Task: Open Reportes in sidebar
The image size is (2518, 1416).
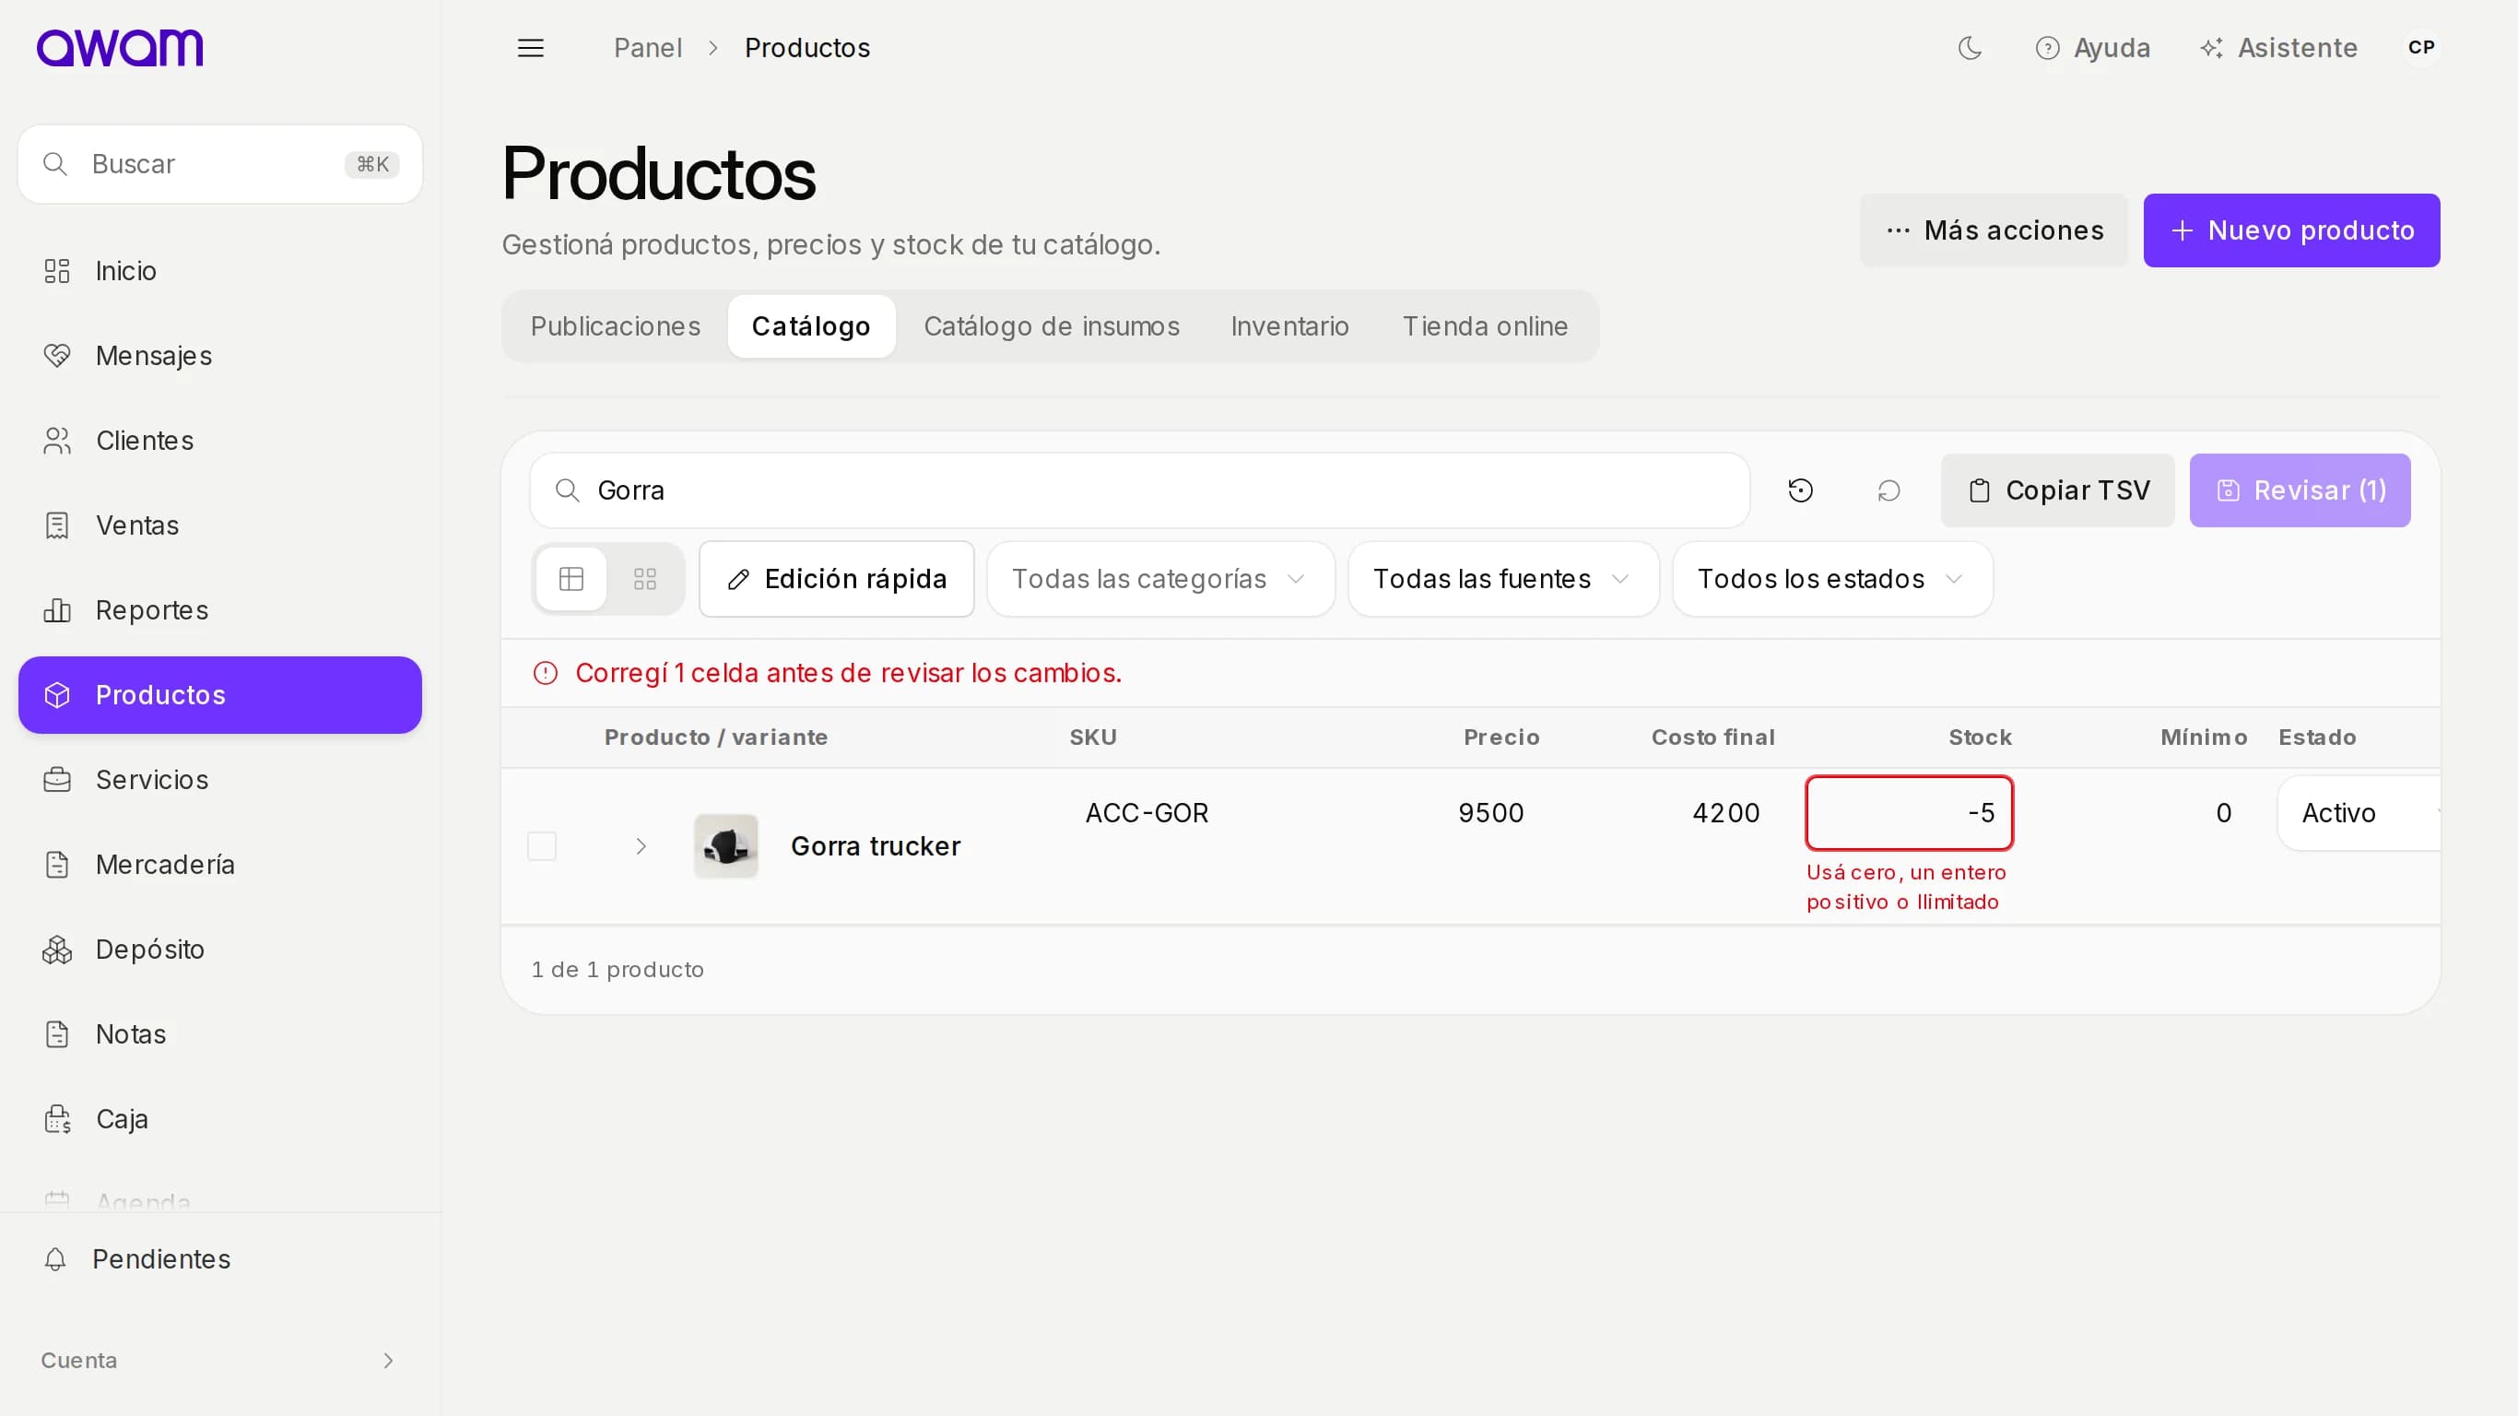Action: (x=220, y=610)
